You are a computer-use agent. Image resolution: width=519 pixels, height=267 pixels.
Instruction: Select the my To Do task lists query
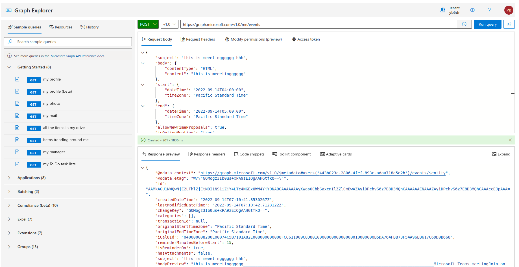tap(68, 164)
